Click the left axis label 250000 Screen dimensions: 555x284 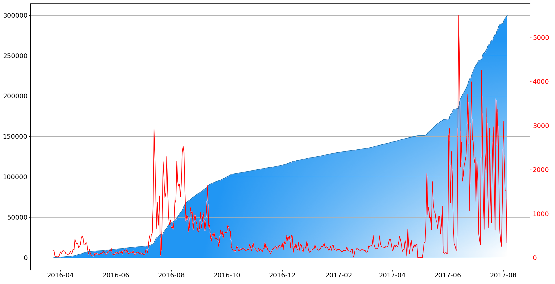[15, 56]
